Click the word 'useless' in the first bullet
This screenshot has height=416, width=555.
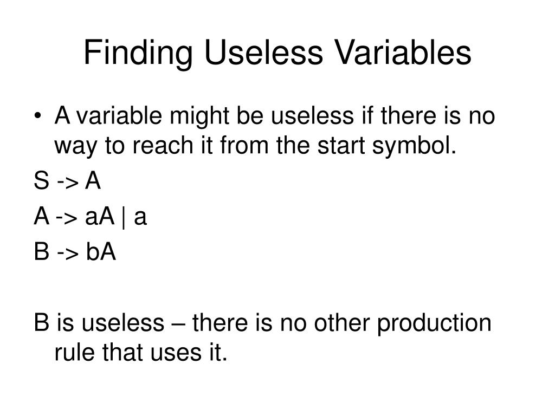[312, 116]
